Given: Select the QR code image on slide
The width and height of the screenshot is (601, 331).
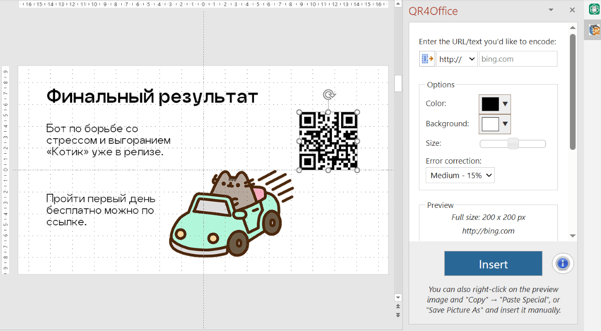Looking at the screenshot, I should click(329, 141).
